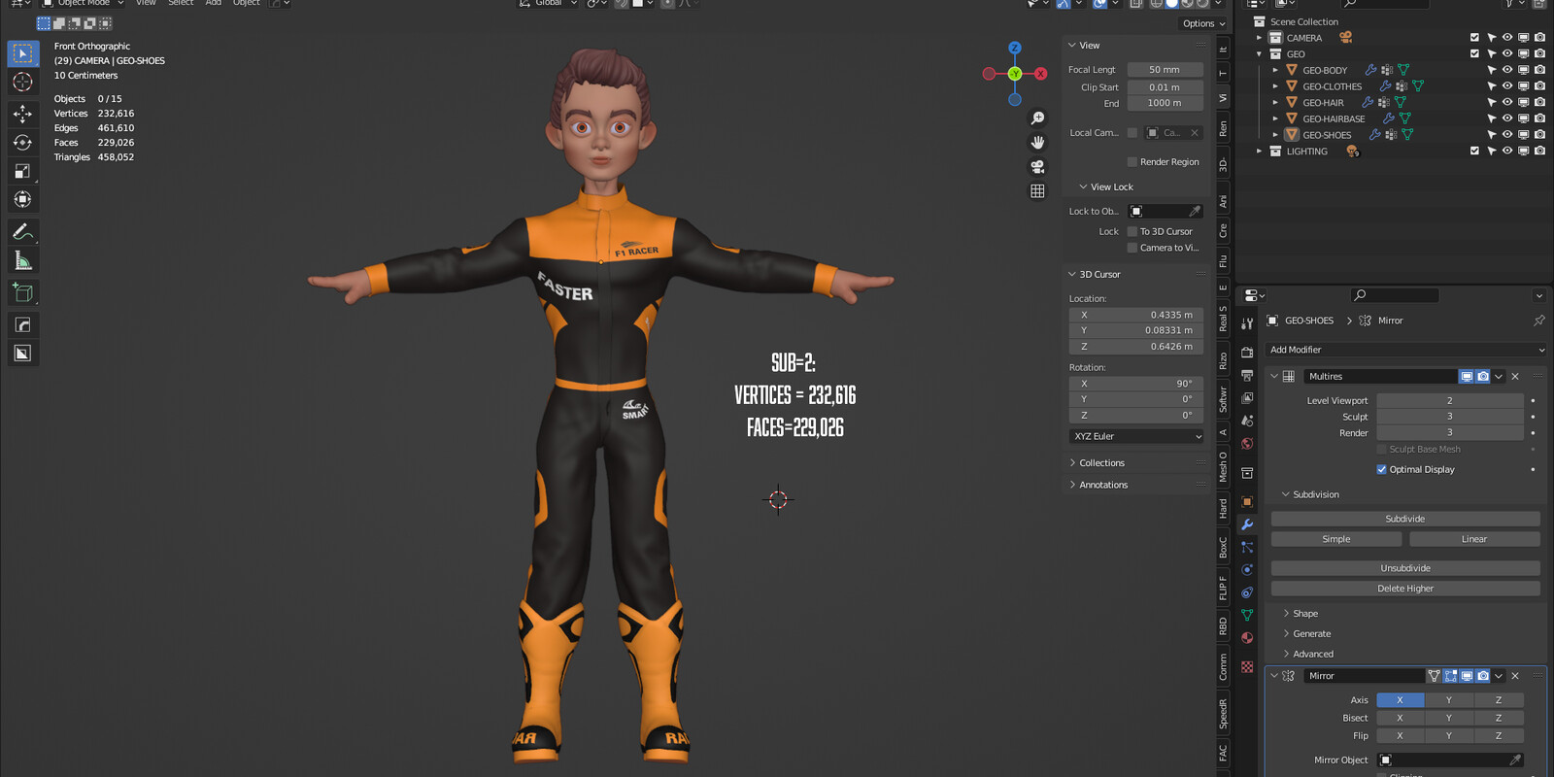The width and height of the screenshot is (1554, 777).
Task: Click the pin icon in properties header
Action: [x=1538, y=321]
